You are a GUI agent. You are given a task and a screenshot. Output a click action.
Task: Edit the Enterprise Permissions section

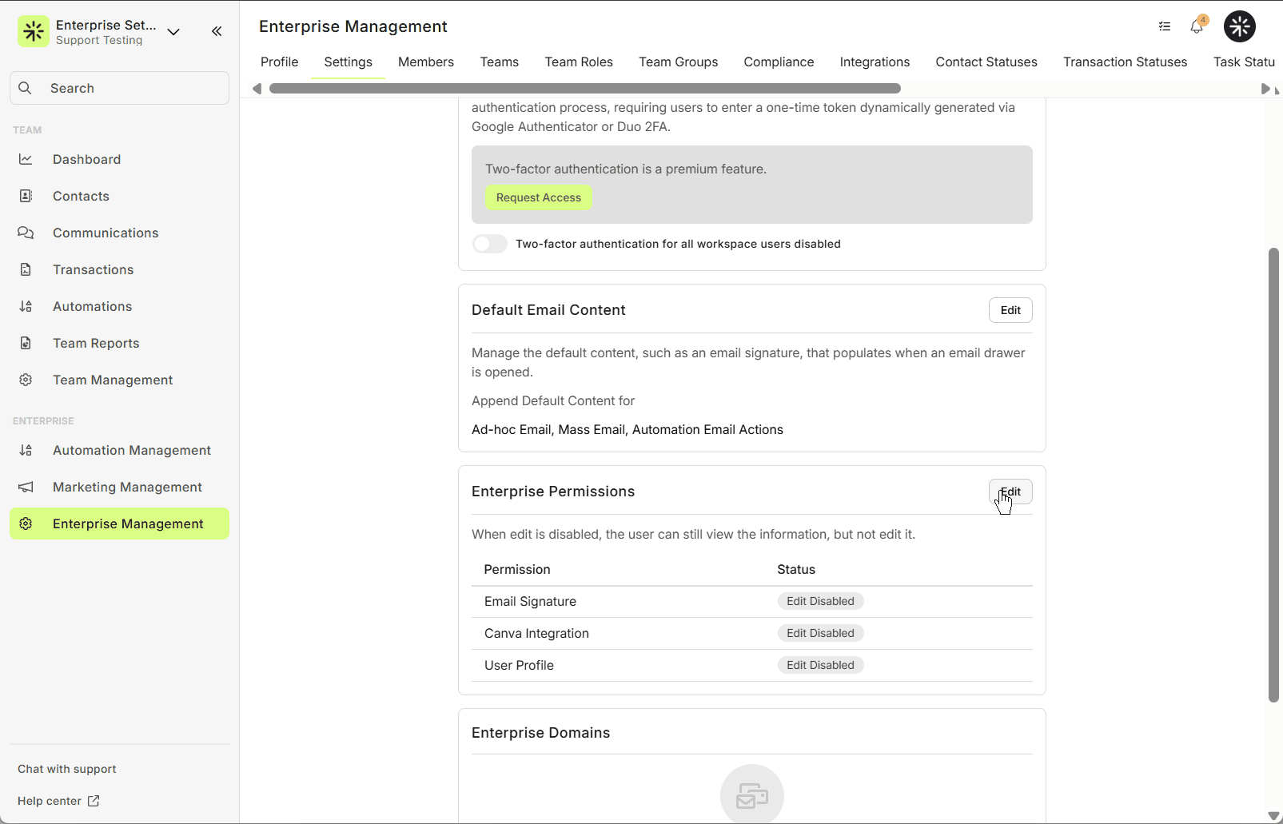pos(1010,492)
